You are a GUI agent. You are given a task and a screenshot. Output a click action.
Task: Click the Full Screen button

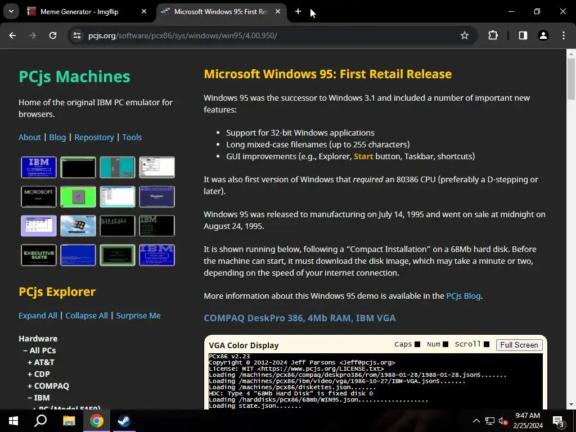(x=519, y=345)
